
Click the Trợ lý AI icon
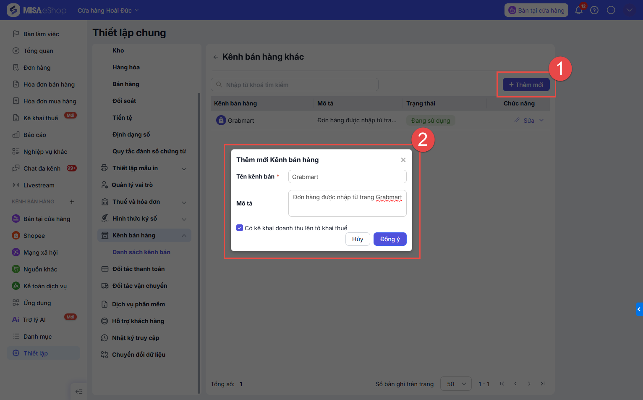click(x=16, y=319)
